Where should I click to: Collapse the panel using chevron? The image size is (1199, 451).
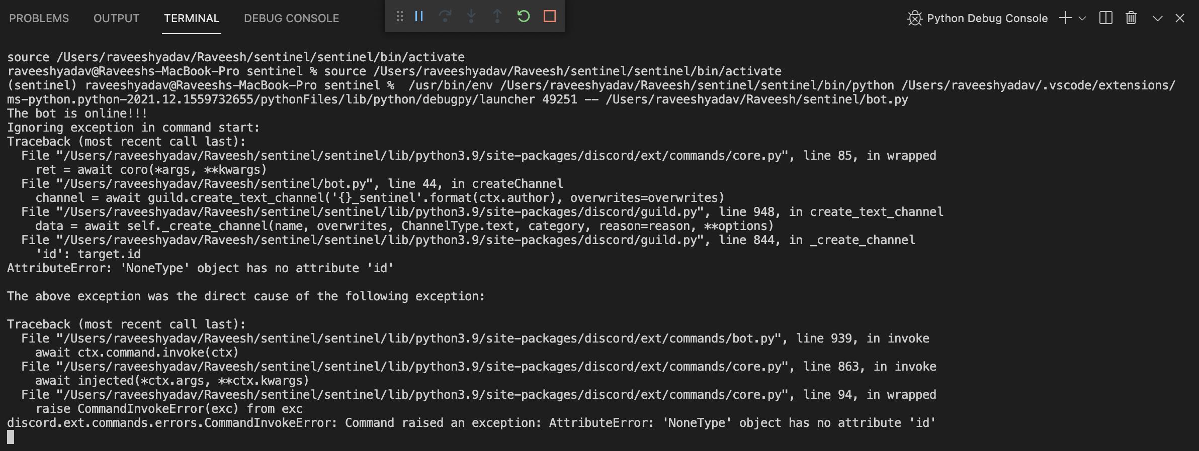pyautogui.click(x=1157, y=18)
